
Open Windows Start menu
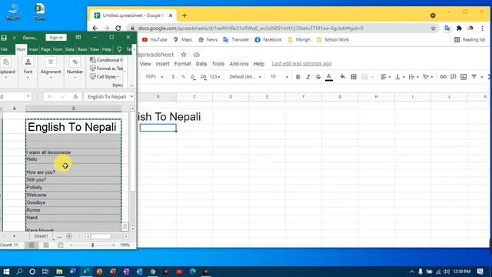6,272
